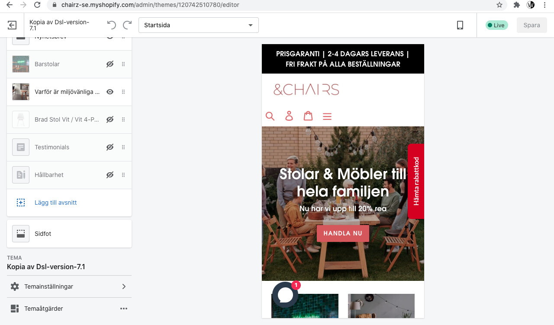The height and width of the screenshot is (325, 554).
Task: Switch to mobile preview device icon
Action: pyautogui.click(x=460, y=25)
